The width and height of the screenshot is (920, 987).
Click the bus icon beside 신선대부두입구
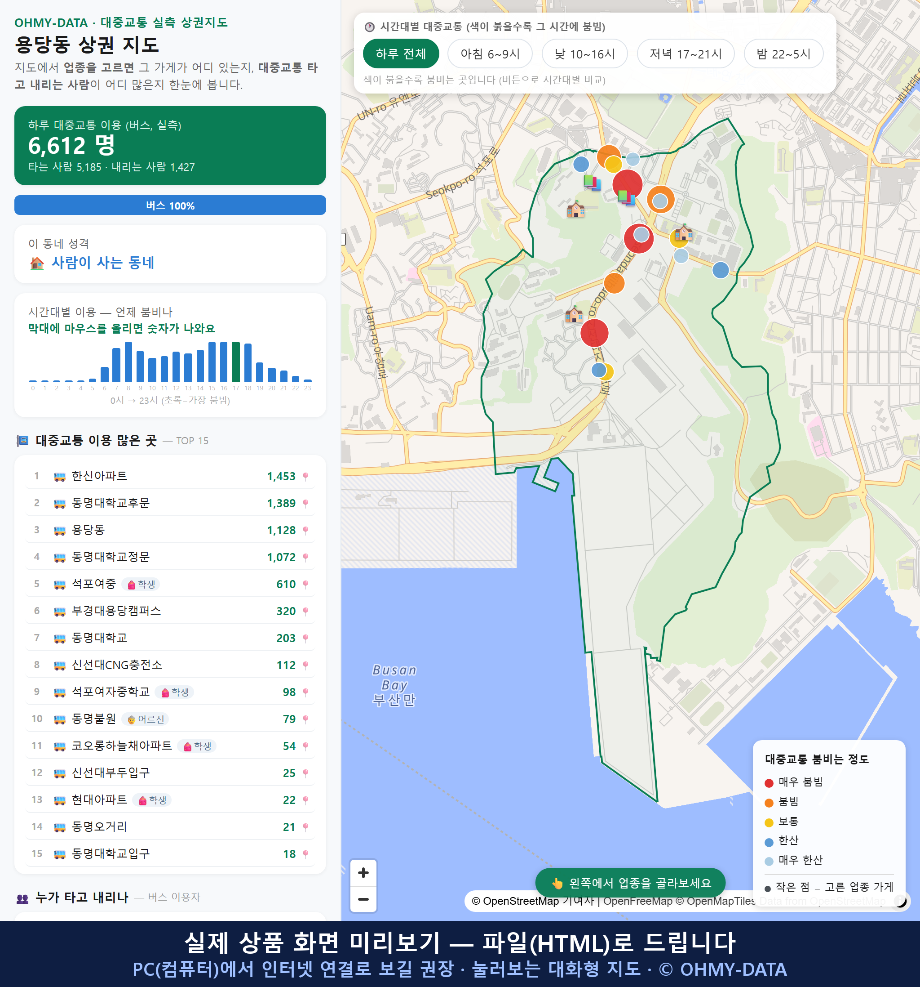point(59,773)
